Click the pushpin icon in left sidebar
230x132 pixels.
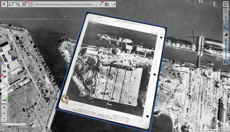click(x=4, y=77)
